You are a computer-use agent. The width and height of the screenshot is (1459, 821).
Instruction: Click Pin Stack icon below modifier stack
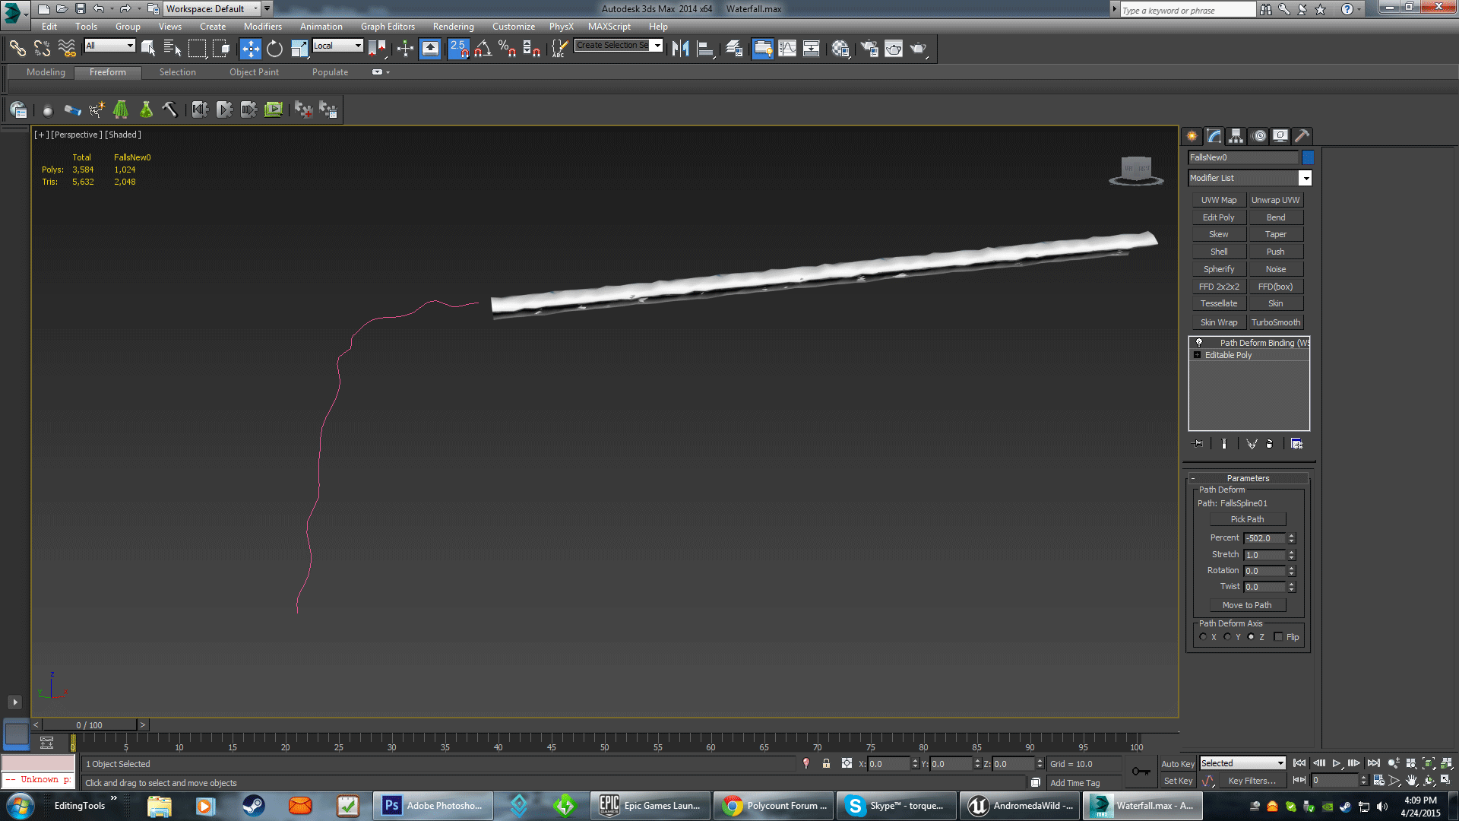[x=1198, y=444]
